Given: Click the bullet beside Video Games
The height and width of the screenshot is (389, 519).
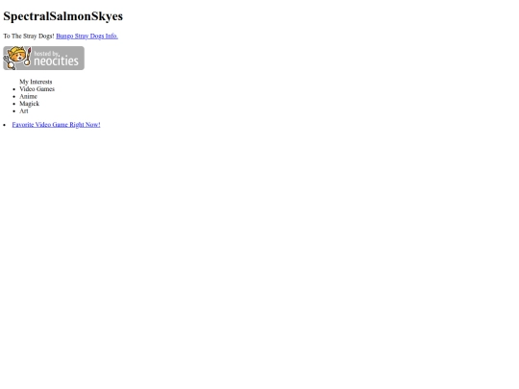Looking at the screenshot, I should coord(13,89).
